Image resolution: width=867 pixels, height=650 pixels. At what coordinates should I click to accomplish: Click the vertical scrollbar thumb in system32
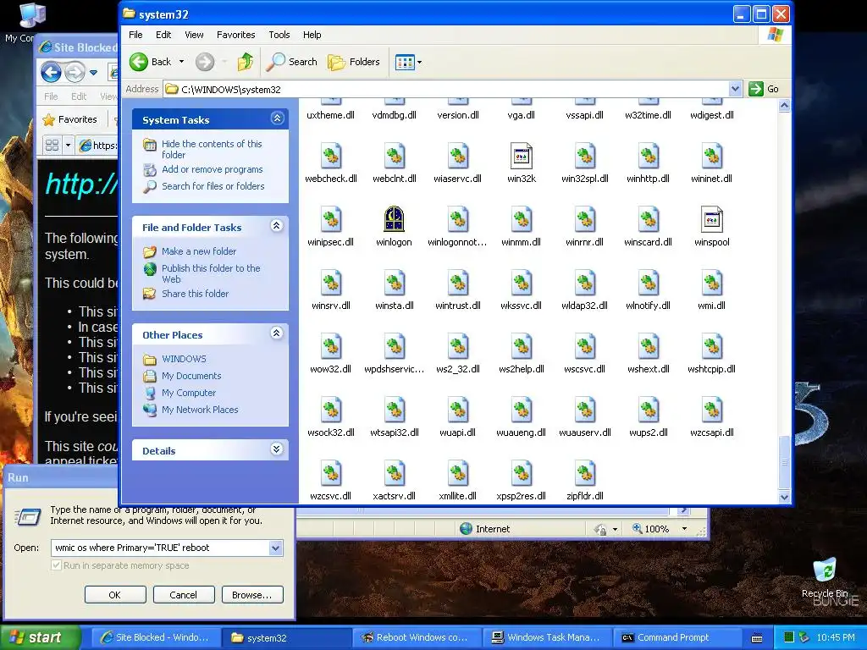[x=784, y=462]
